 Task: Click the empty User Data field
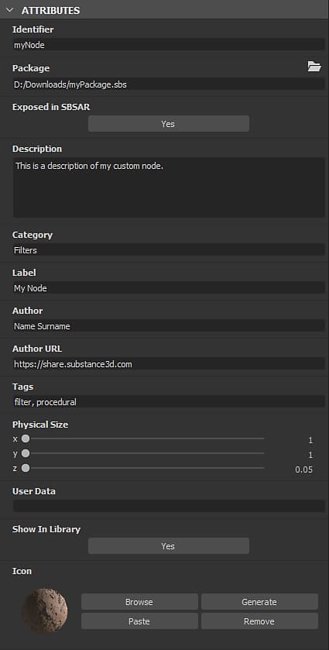[169, 506]
